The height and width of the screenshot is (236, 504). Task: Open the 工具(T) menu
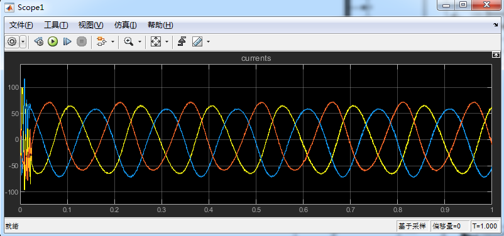tap(56, 25)
